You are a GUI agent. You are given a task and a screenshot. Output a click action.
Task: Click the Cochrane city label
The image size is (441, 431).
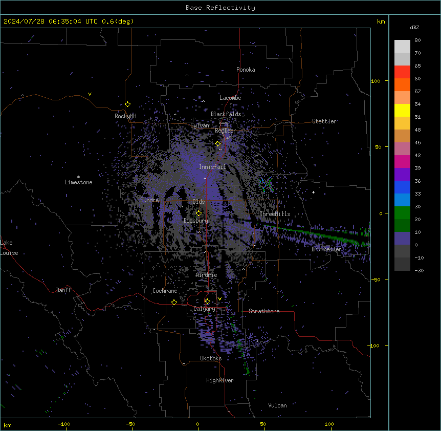[x=165, y=291]
